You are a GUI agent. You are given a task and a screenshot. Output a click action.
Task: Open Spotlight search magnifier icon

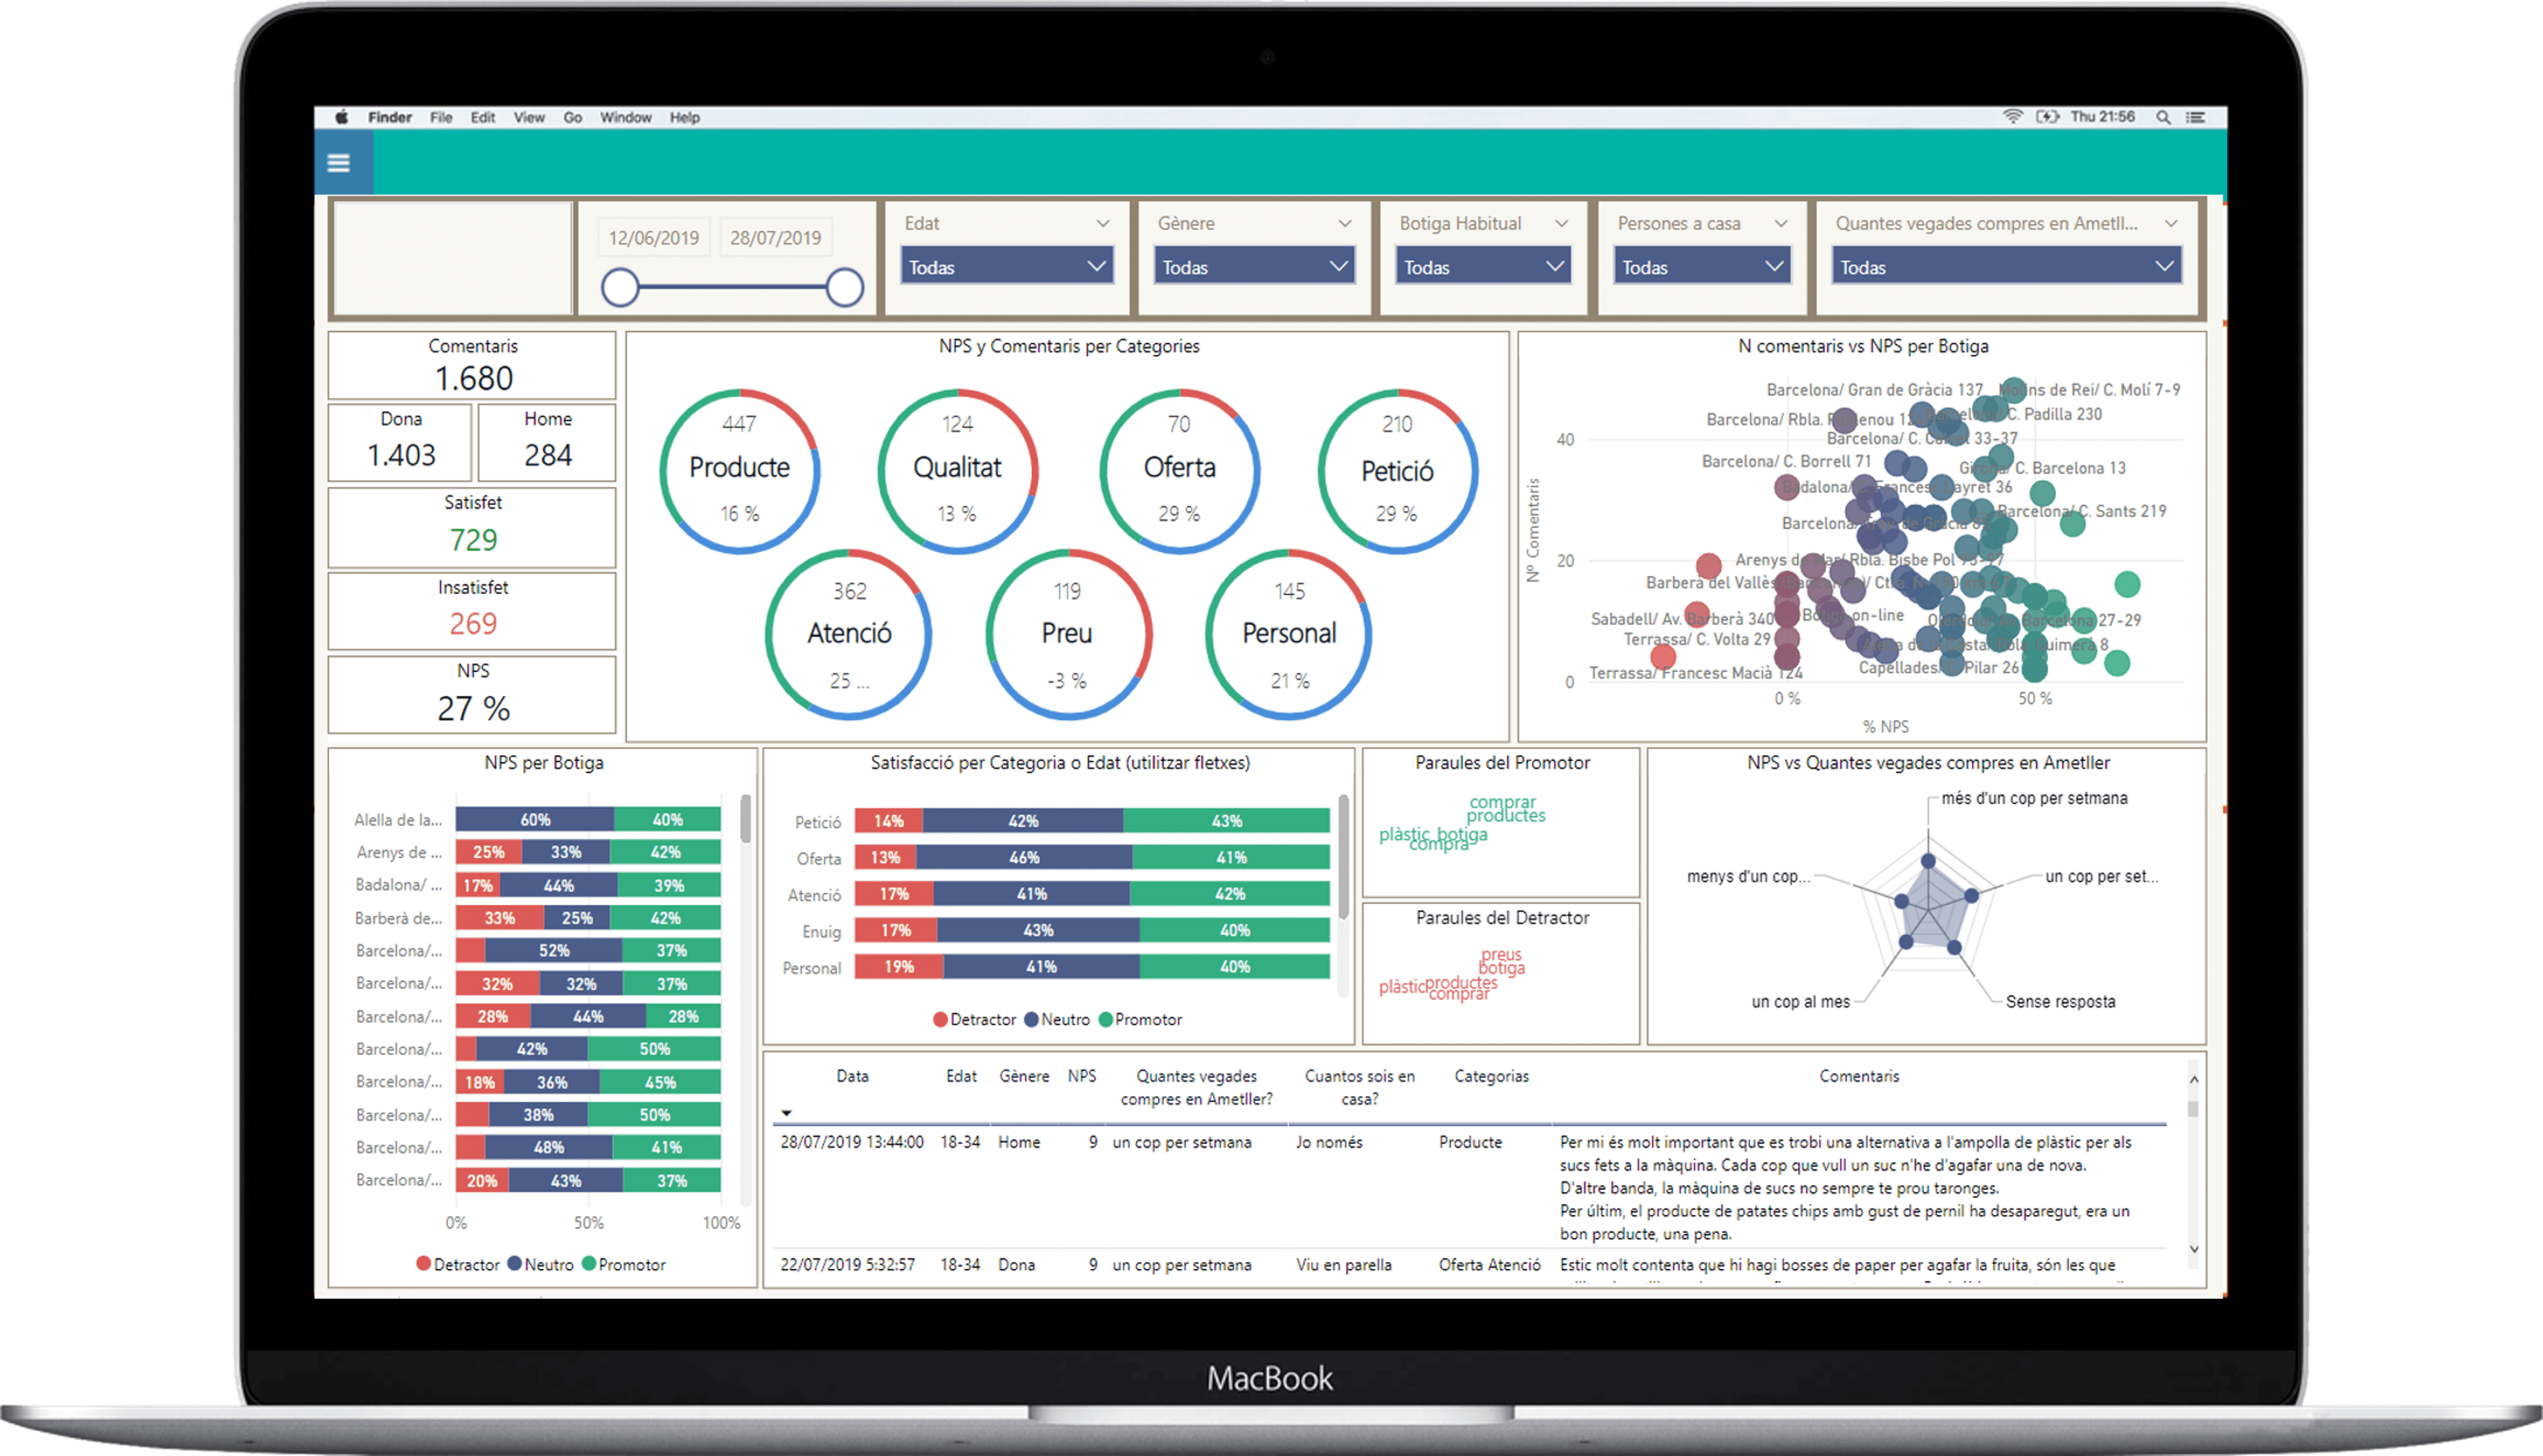(2163, 117)
